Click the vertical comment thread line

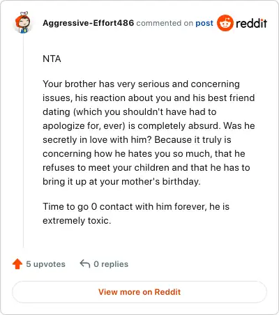click(23, 141)
